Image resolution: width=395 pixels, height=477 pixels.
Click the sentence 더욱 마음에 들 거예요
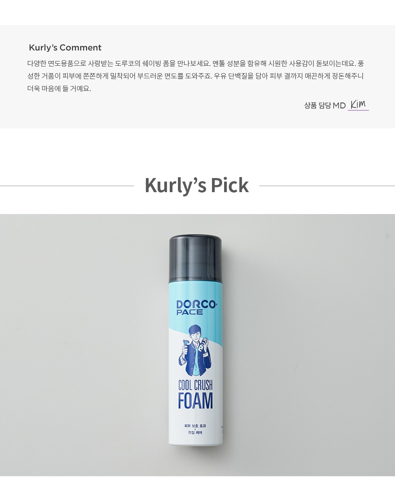pos(59,88)
